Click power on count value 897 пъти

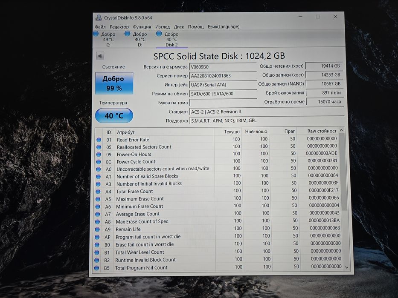pyautogui.click(x=325, y=93)
